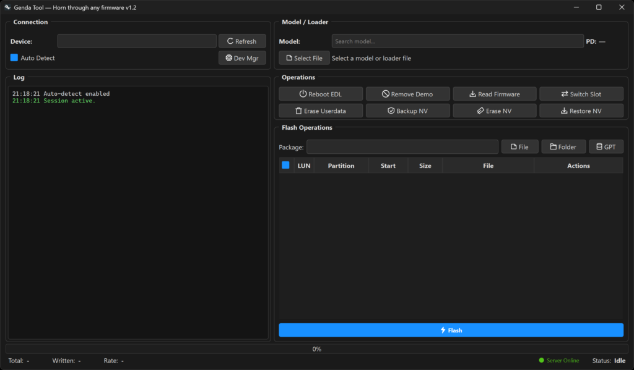Sort by the Partition column header
The height and width of the screenshot is (370, 634).
pos(341,166)
